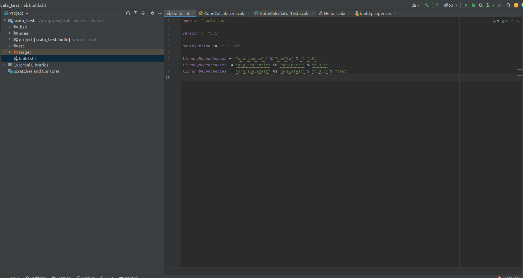
Task: Expand the .bsp folder
Action: (x=10, y=27)
